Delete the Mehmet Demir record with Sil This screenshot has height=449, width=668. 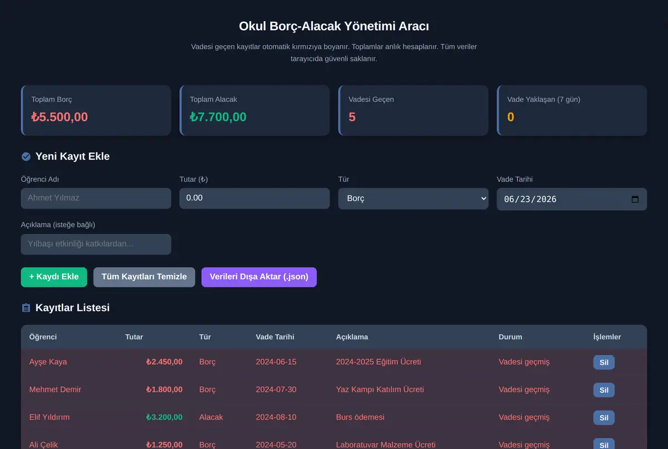[604, 390]
